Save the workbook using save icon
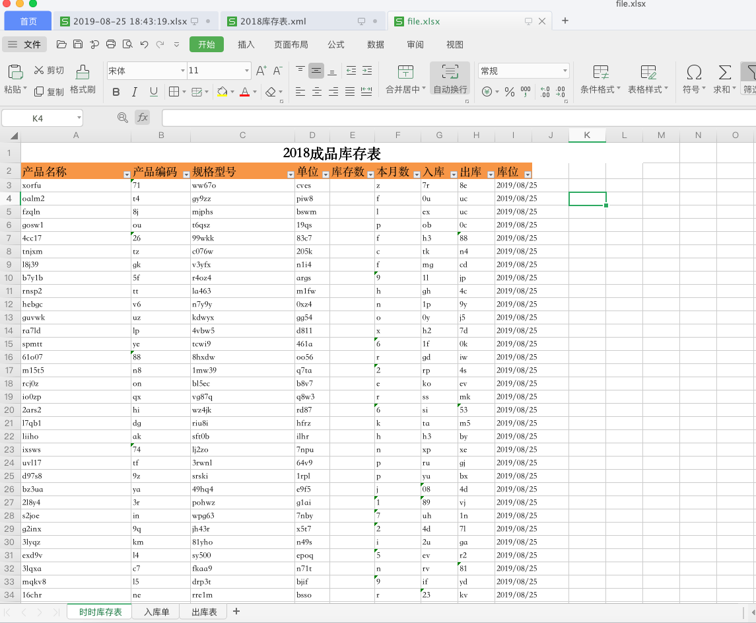Screen dimensions: 756x623 pos(78,44)
